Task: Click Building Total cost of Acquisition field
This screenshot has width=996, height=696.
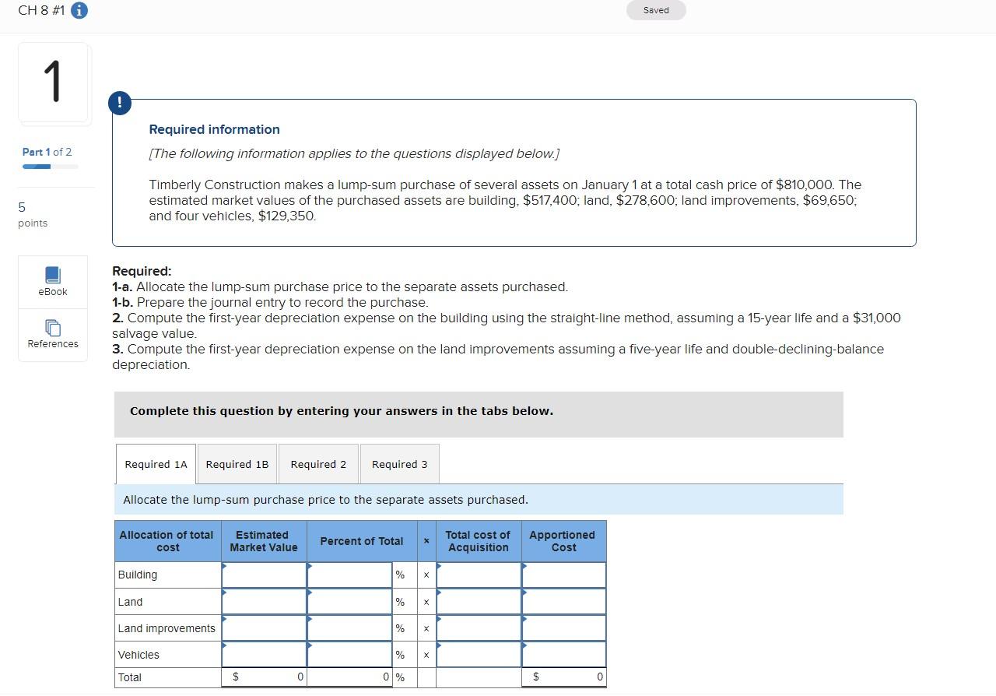Action: [x=479, y=575]
